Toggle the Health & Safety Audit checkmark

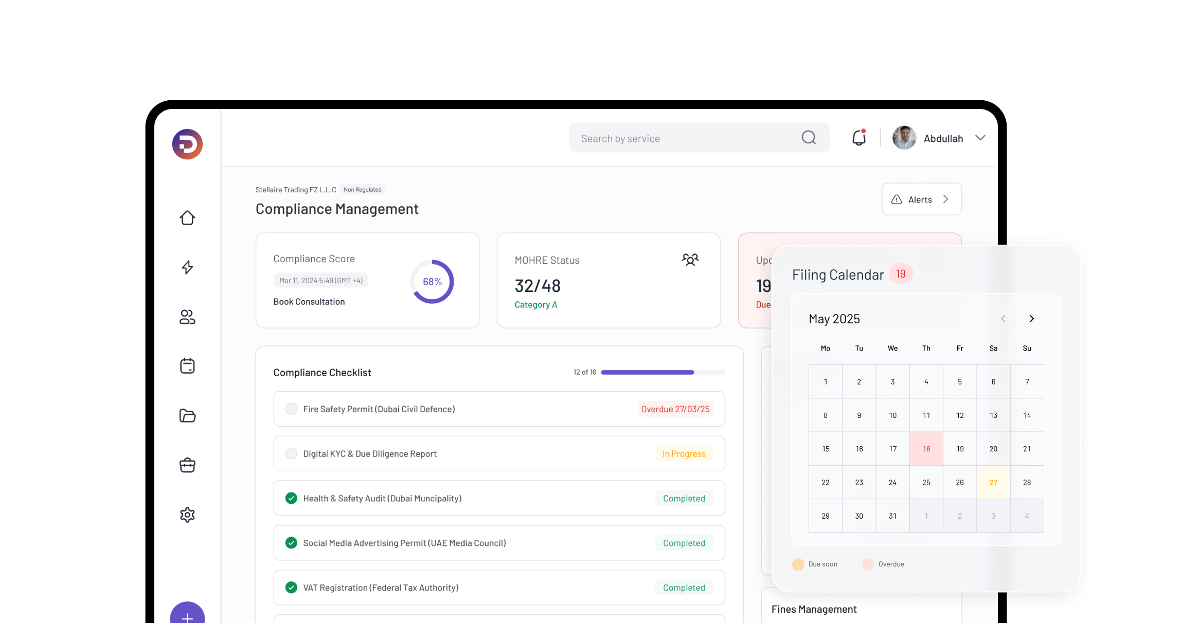[291, 498]
